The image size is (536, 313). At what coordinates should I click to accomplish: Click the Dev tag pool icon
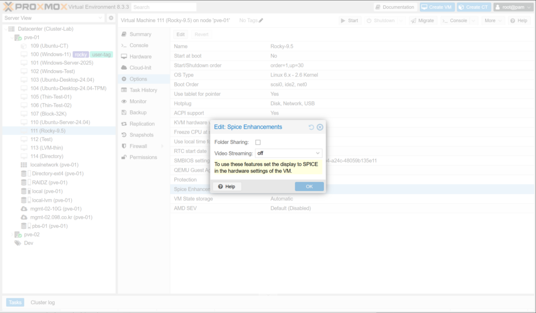point(18,243)
